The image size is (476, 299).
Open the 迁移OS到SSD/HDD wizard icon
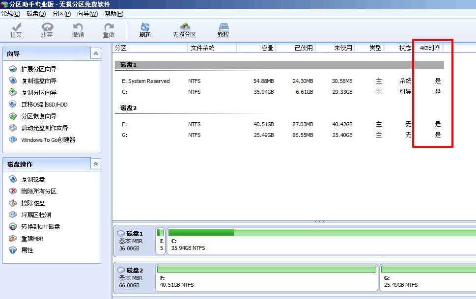pyautogui.click(x=44, y=104)
